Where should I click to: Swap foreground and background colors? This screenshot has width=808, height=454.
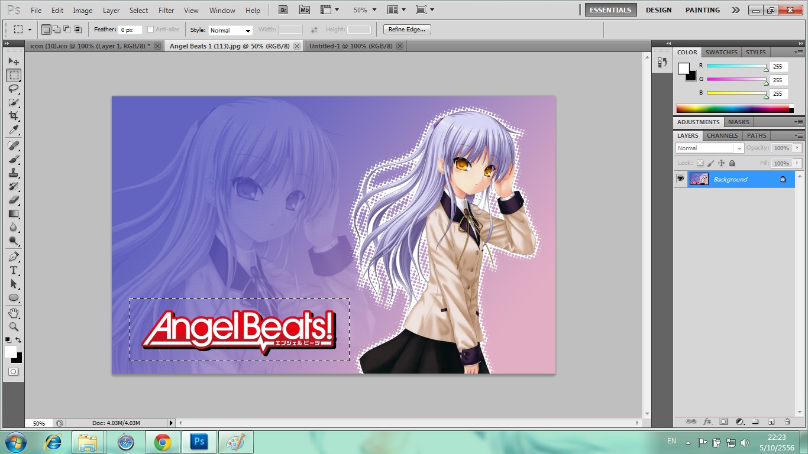(x=19, y=340)
